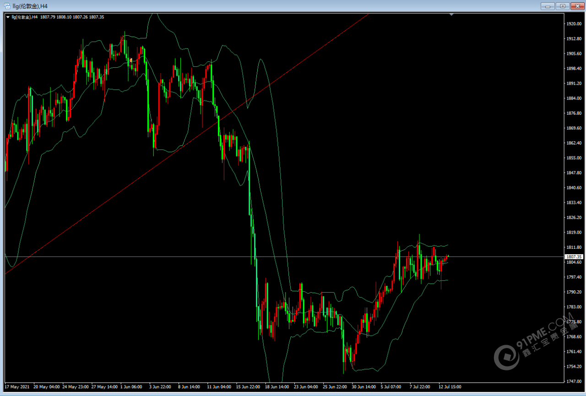Click the 1920.00 price axis label
This screenshot has height=396, width=586.
(x=574, y=24)
